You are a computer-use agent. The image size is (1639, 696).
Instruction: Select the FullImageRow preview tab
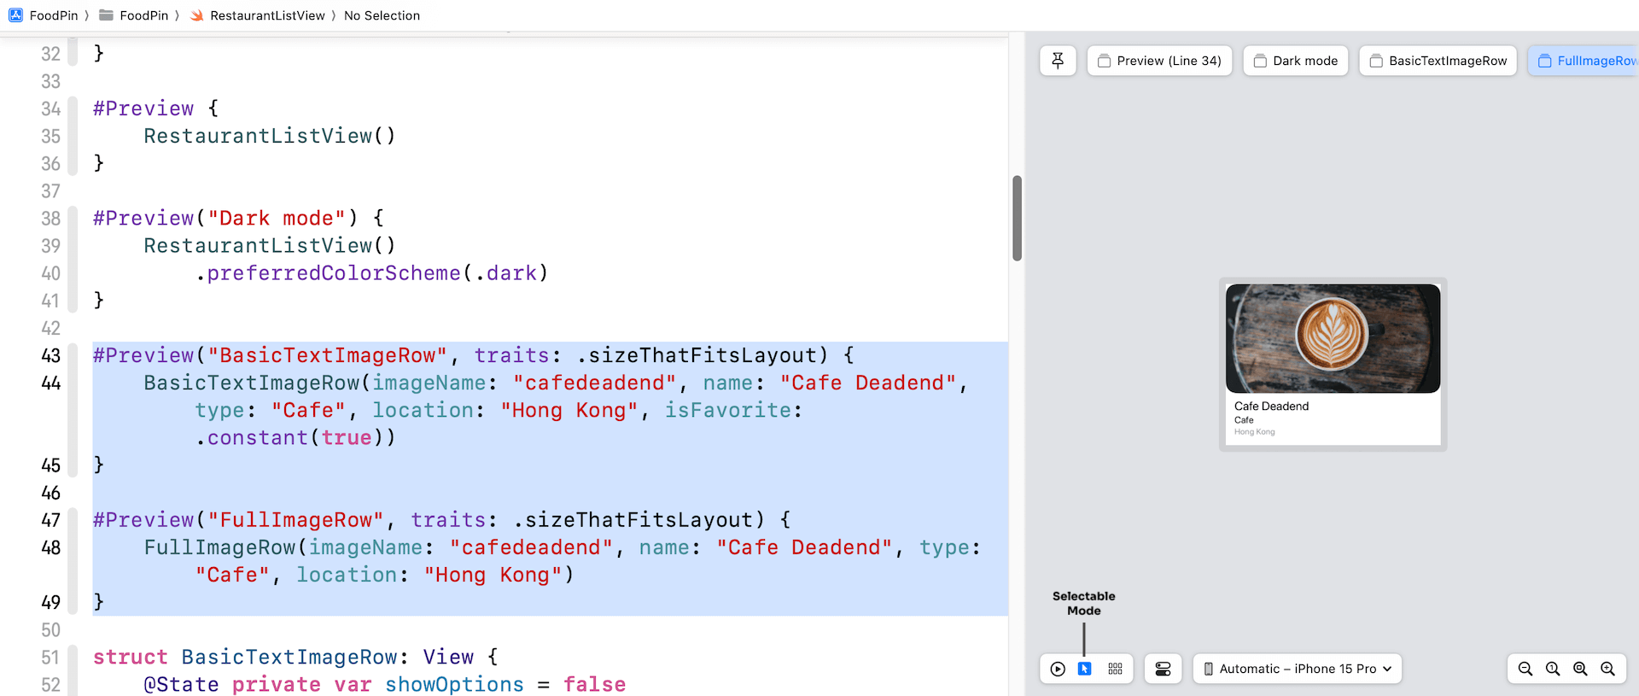(1586, 61)
